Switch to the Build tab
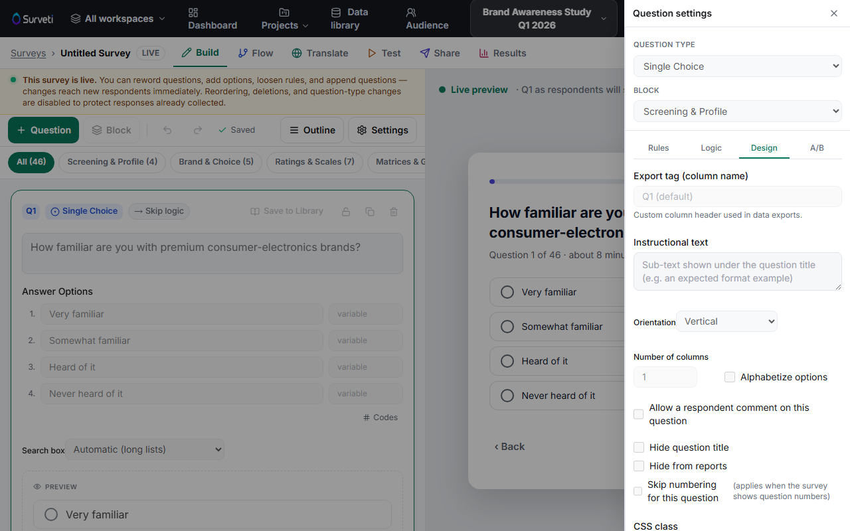Image resolution: width=850 pixels, height=531 pixels. click(200, 53)
